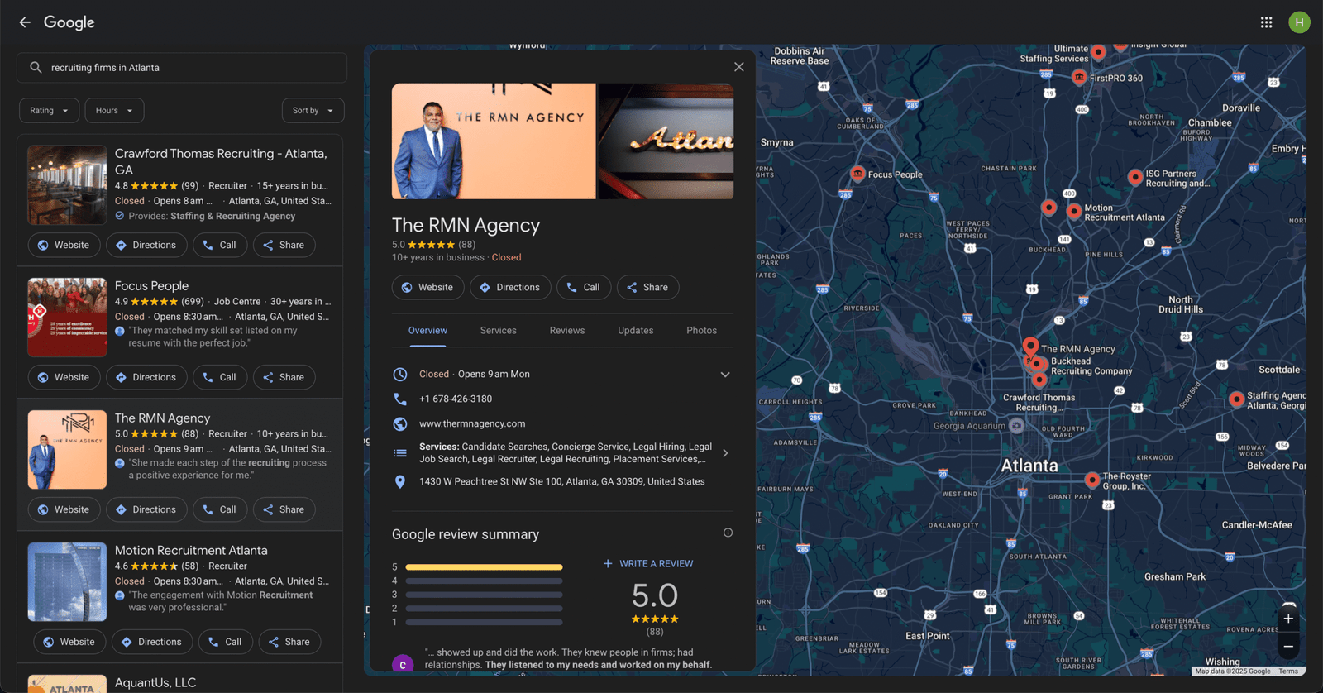Switch to the Reviews tab
This screenshot has height=693, width=1323.
pyautogui.click(x=567, y=331)
